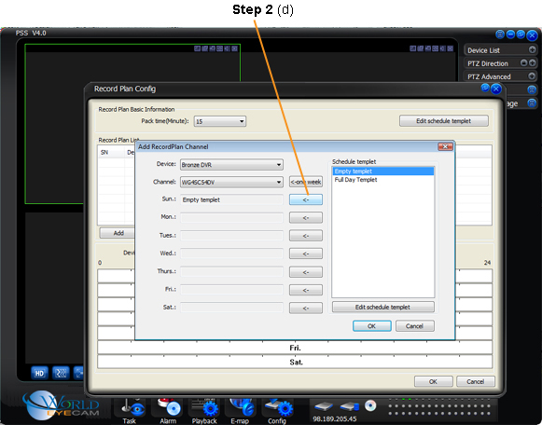
Task: Assign template to Wednesday with arrow button
Action: [x=306, y=254]
